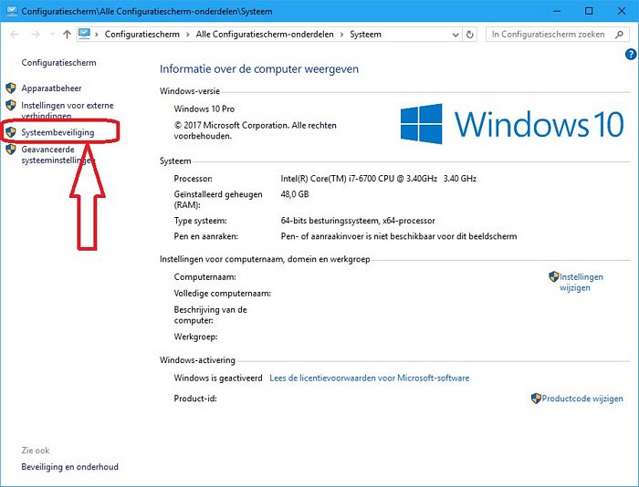The width and height of the screenshot is (639, 487).
Task: Click the 'Werkgroep:' label
Action: [x=195, y=337]
